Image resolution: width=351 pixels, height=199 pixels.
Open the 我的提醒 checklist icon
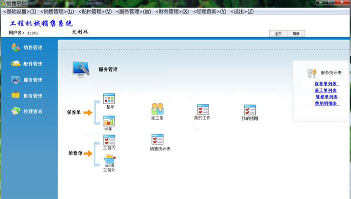tap(250, 110)
